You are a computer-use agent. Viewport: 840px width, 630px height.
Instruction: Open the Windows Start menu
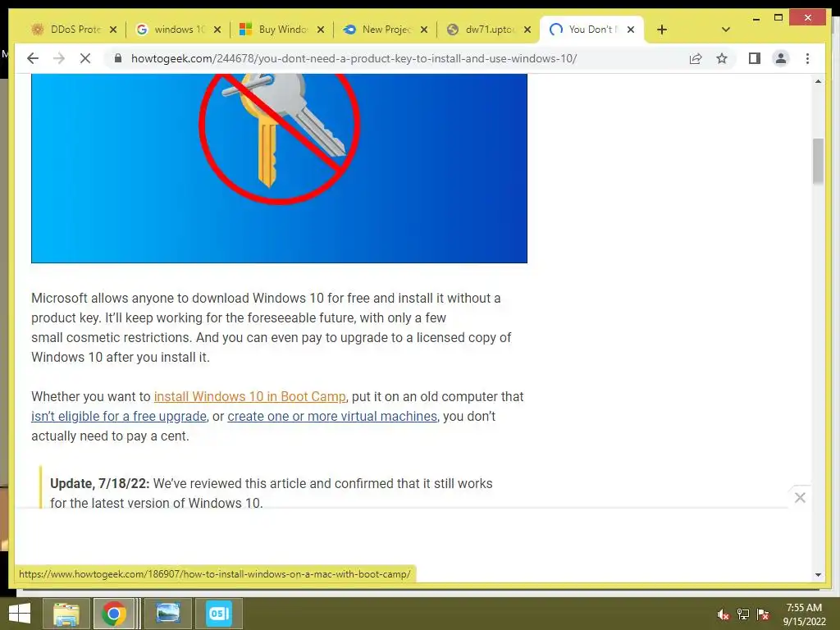pos(20,614)
